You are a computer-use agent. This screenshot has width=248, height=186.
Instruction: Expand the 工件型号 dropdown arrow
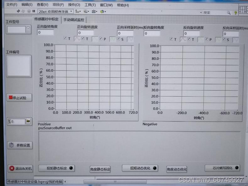pyautogui.click(x=28, y=29)
